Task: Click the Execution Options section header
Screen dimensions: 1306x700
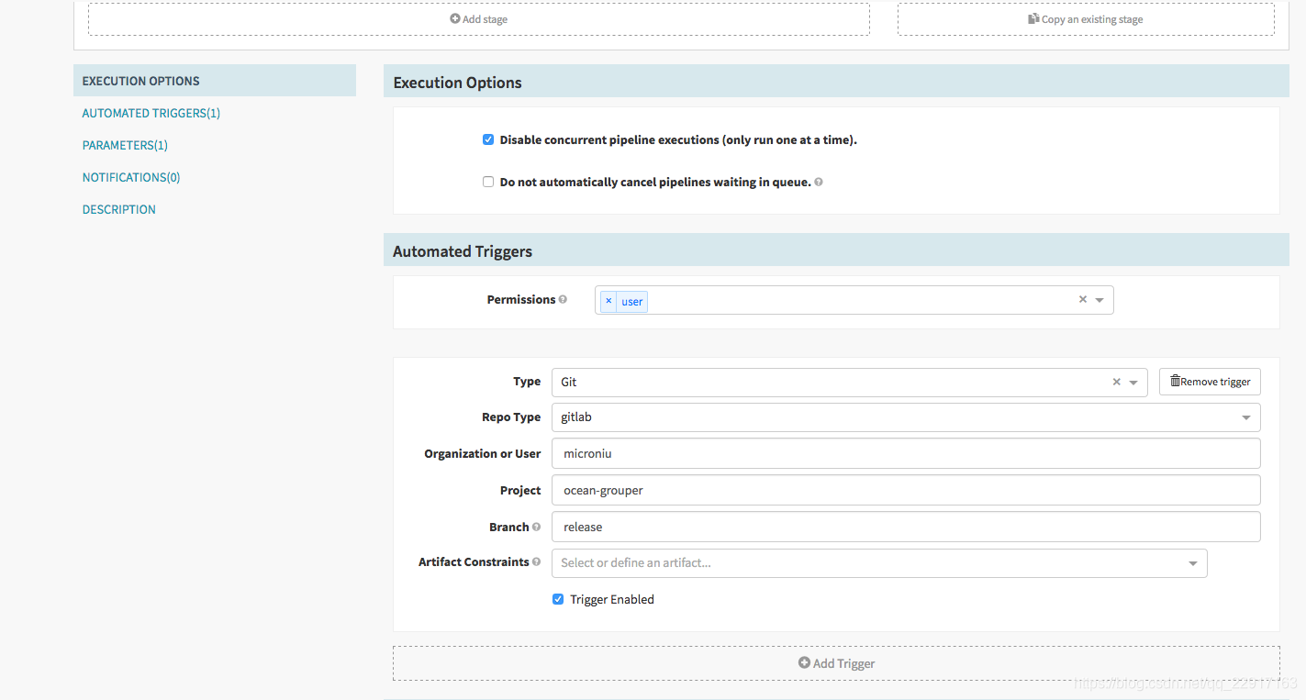Action: pos(836,82)
